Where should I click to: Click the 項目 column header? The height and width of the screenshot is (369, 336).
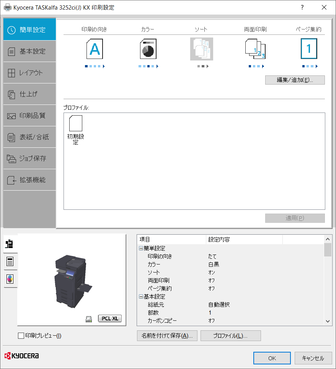[171, 240]
